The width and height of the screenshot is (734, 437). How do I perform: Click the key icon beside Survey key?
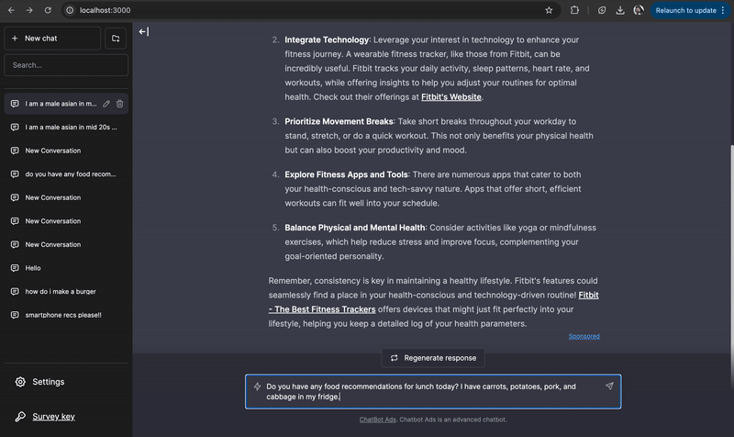coord(20,417)
